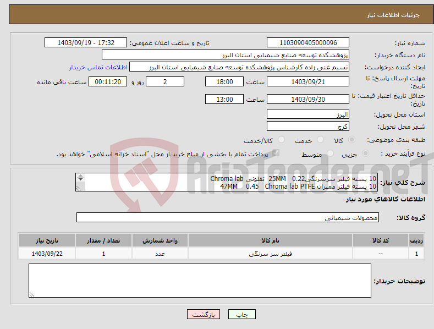Screen dimensions: 434x329
Task: Click the عدد unit cell
Action: tap(160, 254)
